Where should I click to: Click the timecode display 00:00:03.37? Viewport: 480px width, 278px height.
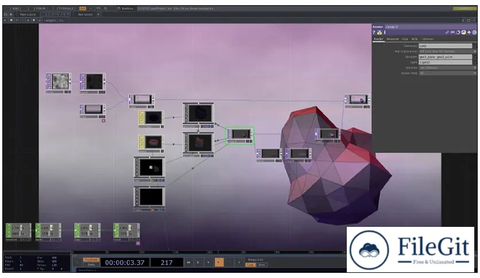[125, 262]
